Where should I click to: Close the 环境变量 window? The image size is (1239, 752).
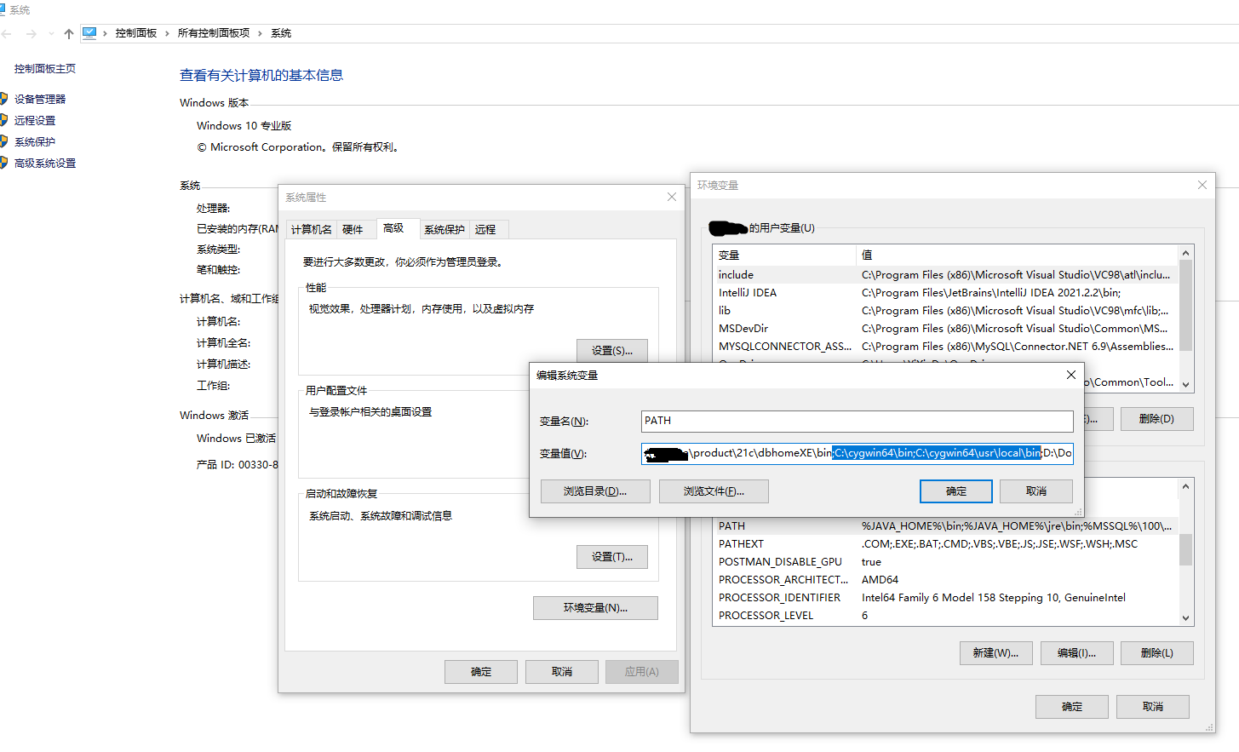(1202, 185)
